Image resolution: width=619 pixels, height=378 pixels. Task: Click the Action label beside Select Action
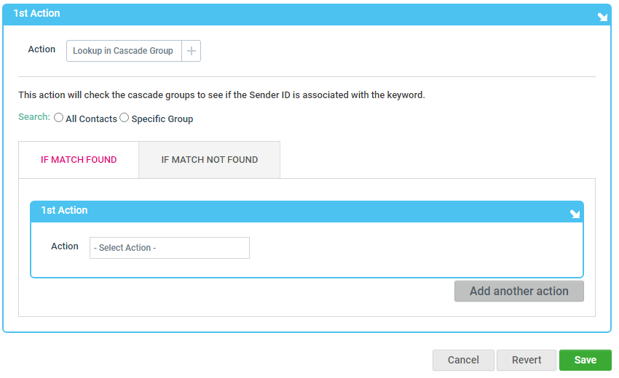pos(65,246)
